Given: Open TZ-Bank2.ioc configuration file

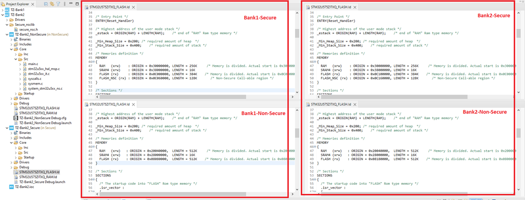Looking at the screenshot, I should pyautogui.click(x=24, y=187).
